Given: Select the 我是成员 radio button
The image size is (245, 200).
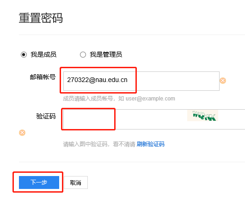Looking at the screenshot, I should pyautogui.click(x=24, y=55).
